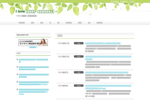Click category badge of the 2013 8 7 post
The image size is (150, 100).
pos(79,72)
